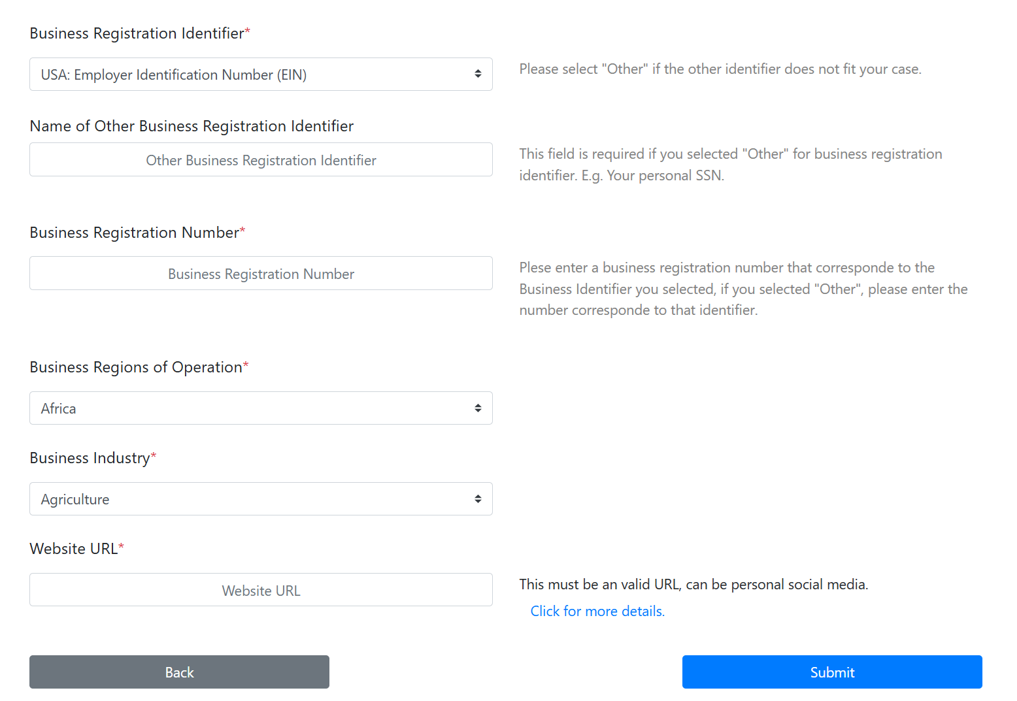Open the Business Regions of Operation dropdown
Viewport: 1017px width, 701px height.
(261, 408)
